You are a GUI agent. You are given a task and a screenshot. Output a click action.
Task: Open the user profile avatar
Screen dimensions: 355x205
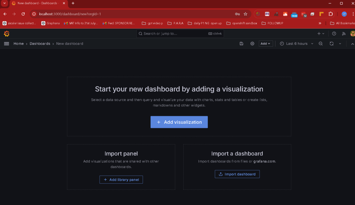click(353, 34)
